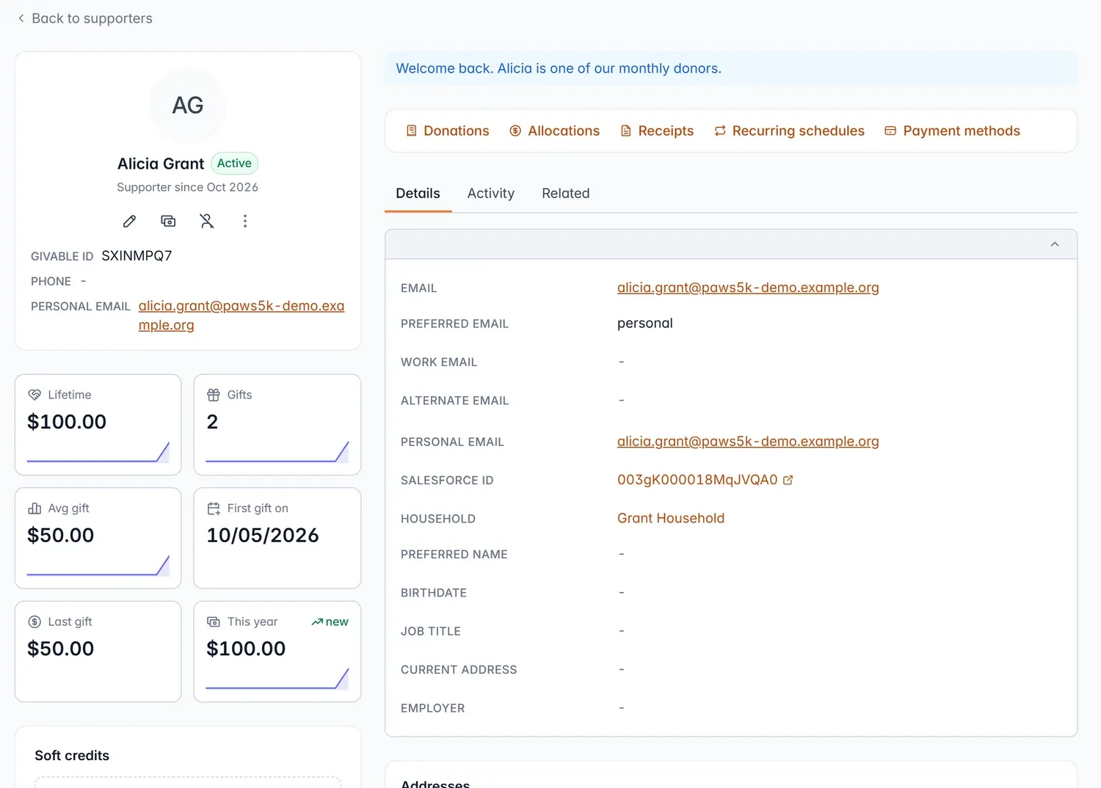The height and width of the screenshot is (788, 1101).
Task: Switch to the Activity tab
Action: pyautogui.click(x=491, y=194)
